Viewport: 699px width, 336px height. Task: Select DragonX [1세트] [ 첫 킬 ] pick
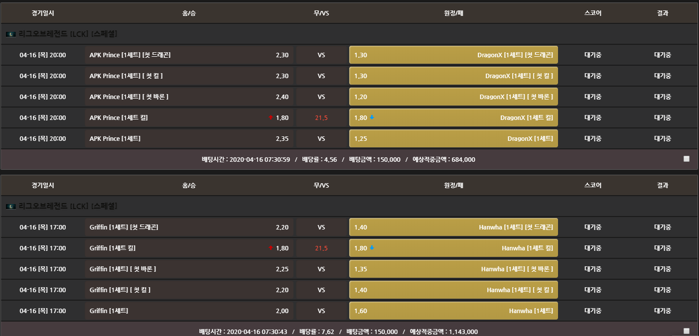coord(453,76)
